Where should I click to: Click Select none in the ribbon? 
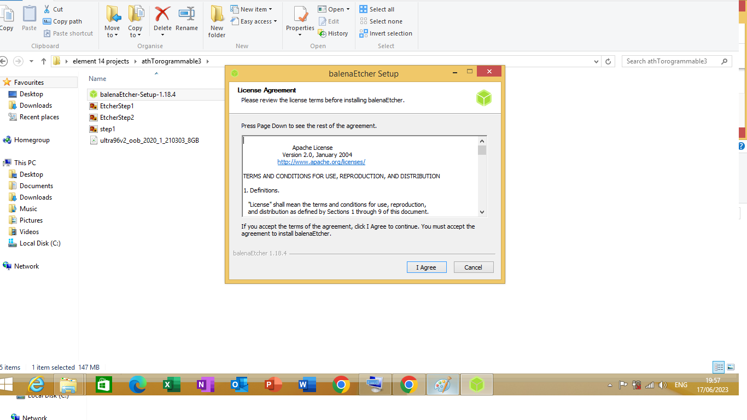pos(381,21)
